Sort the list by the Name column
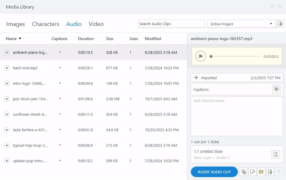 click(x=11, y=38)
